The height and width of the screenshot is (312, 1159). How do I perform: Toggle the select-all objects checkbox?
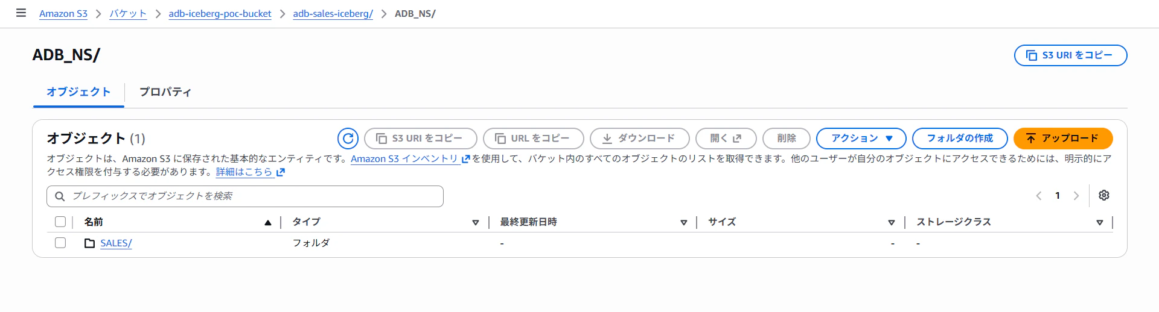(x=60, y=222)
